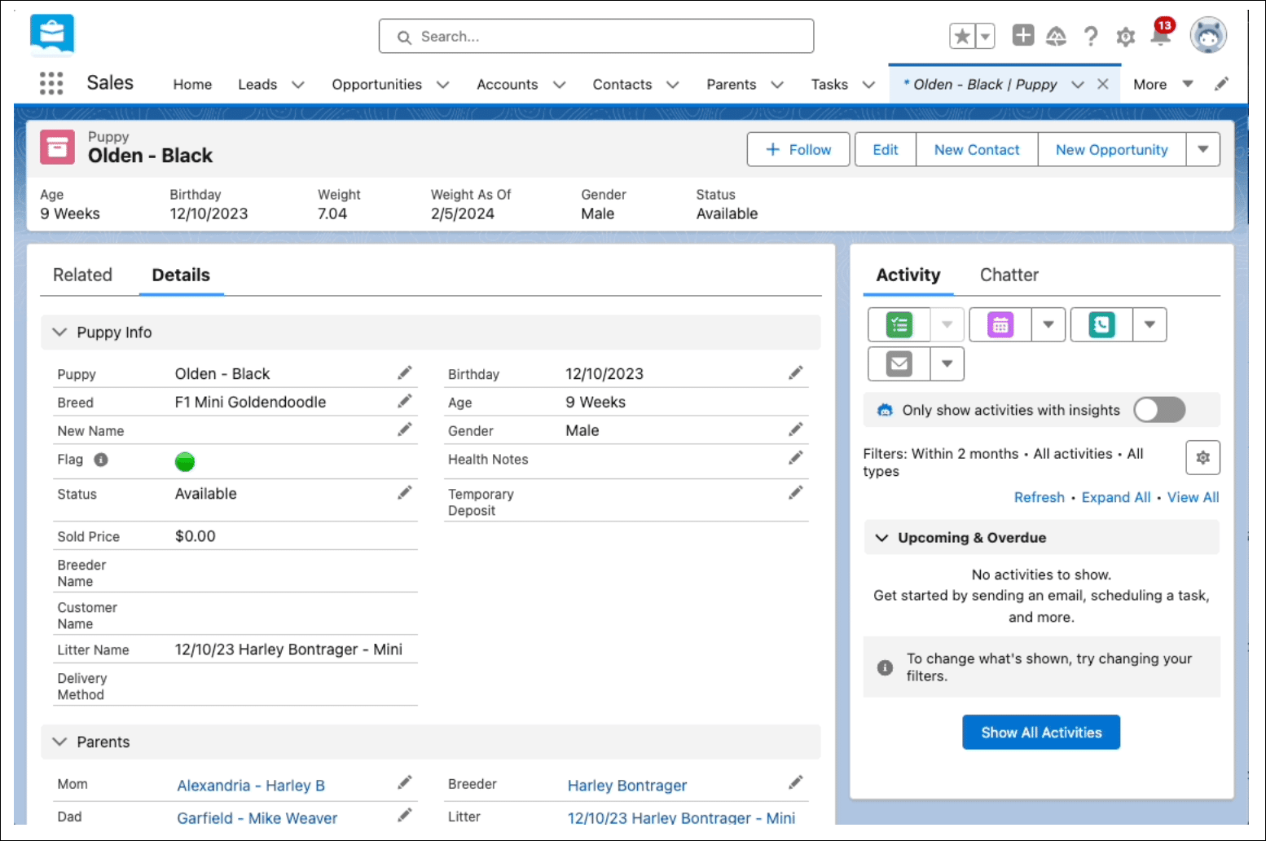The width and height of the screenshot is (1266, 841).
Task: Edit the Birthday field pencil
Action: [796, 373]
